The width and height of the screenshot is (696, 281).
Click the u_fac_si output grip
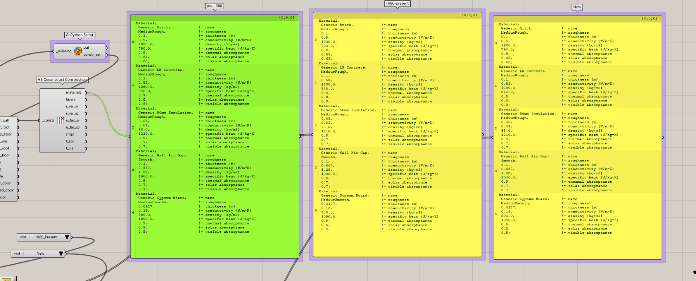[x=86, y=120]
